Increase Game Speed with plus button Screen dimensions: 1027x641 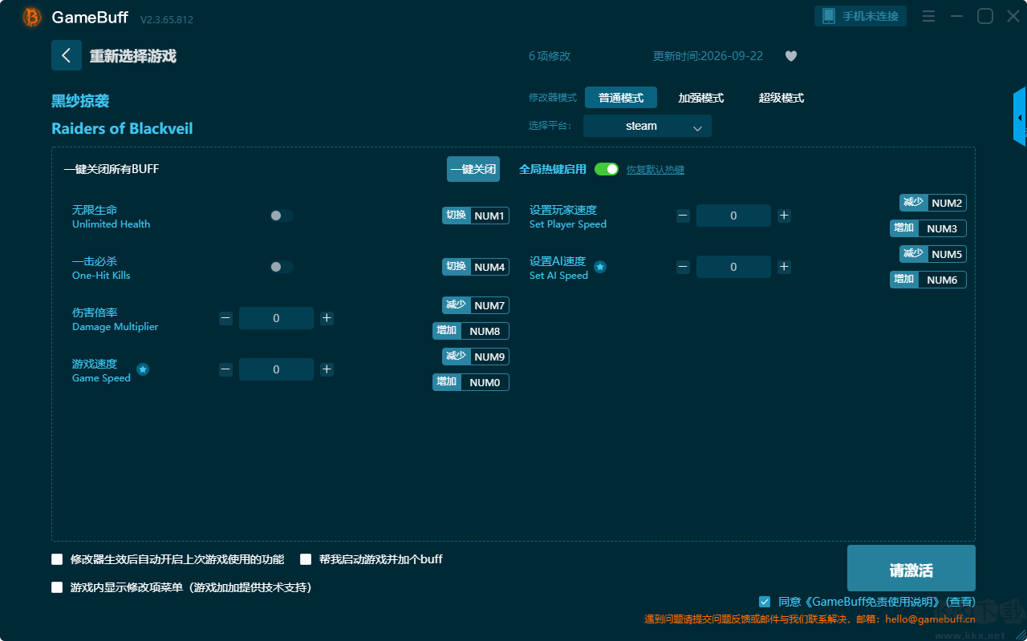(327, 369)
